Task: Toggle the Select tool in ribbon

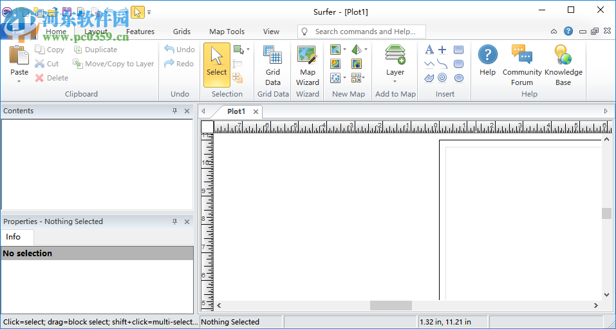Action: (x=216, y=64)
